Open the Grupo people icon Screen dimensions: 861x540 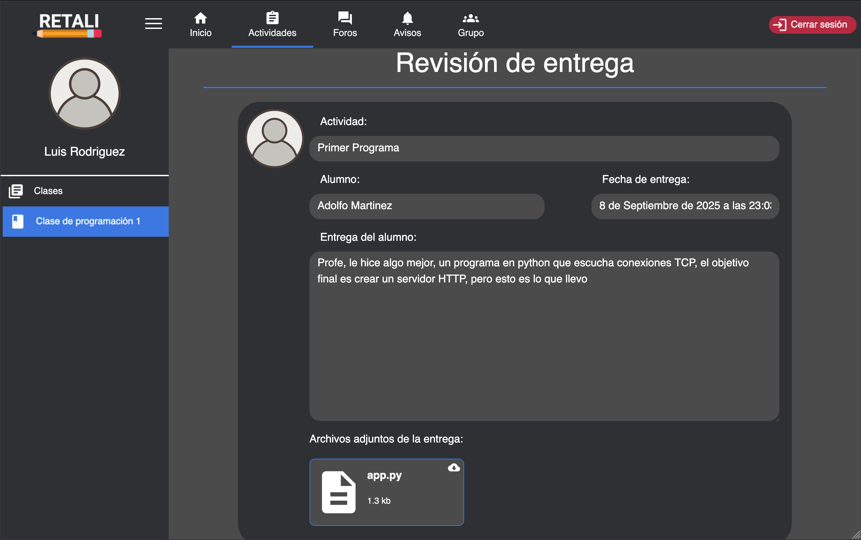click(x=470, y=17)
